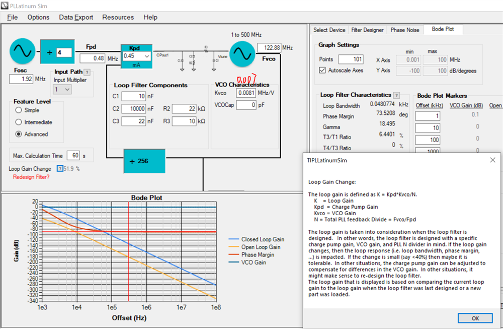Click the loop filter schematic diagram
This screenshot has height=329, width=503.
[x=192, y=59]
